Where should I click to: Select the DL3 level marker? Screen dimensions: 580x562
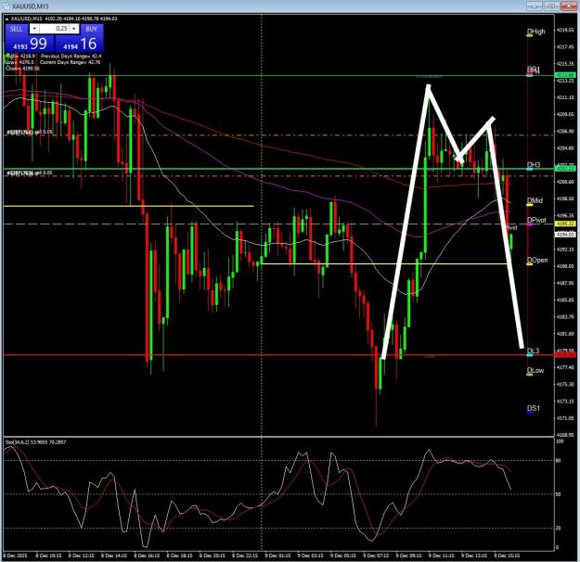point(533,351)
